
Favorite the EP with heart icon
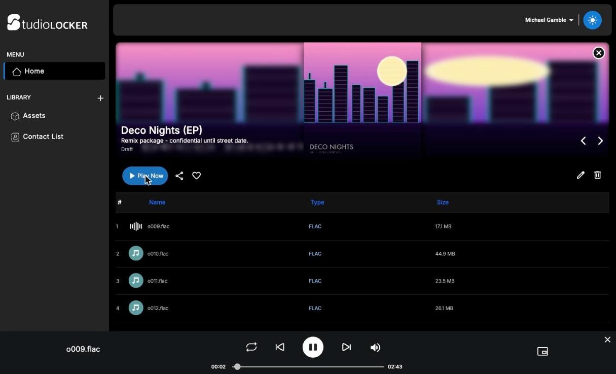pos(197,176)
